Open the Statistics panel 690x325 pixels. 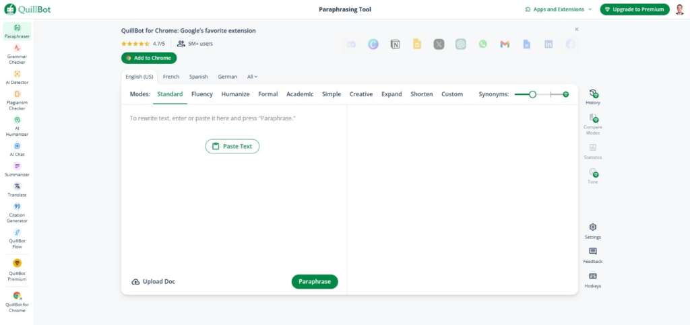point(593,151)
